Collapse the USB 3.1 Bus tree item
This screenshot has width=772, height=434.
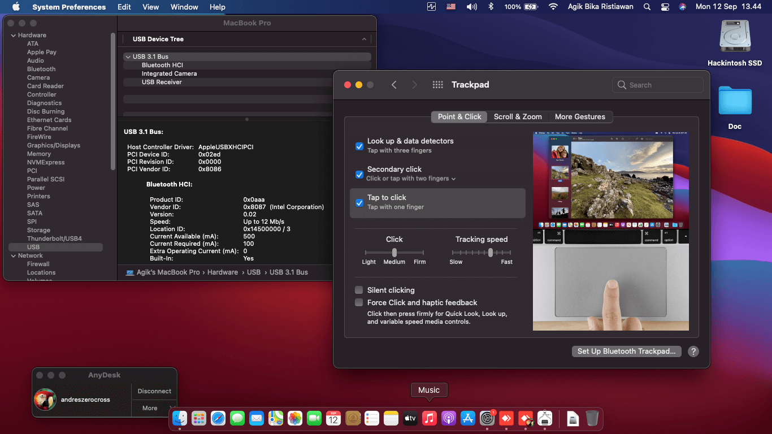point(128,57)
